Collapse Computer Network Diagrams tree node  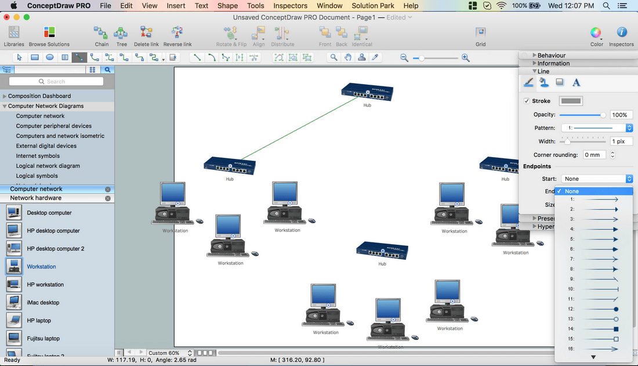[5, 106]
